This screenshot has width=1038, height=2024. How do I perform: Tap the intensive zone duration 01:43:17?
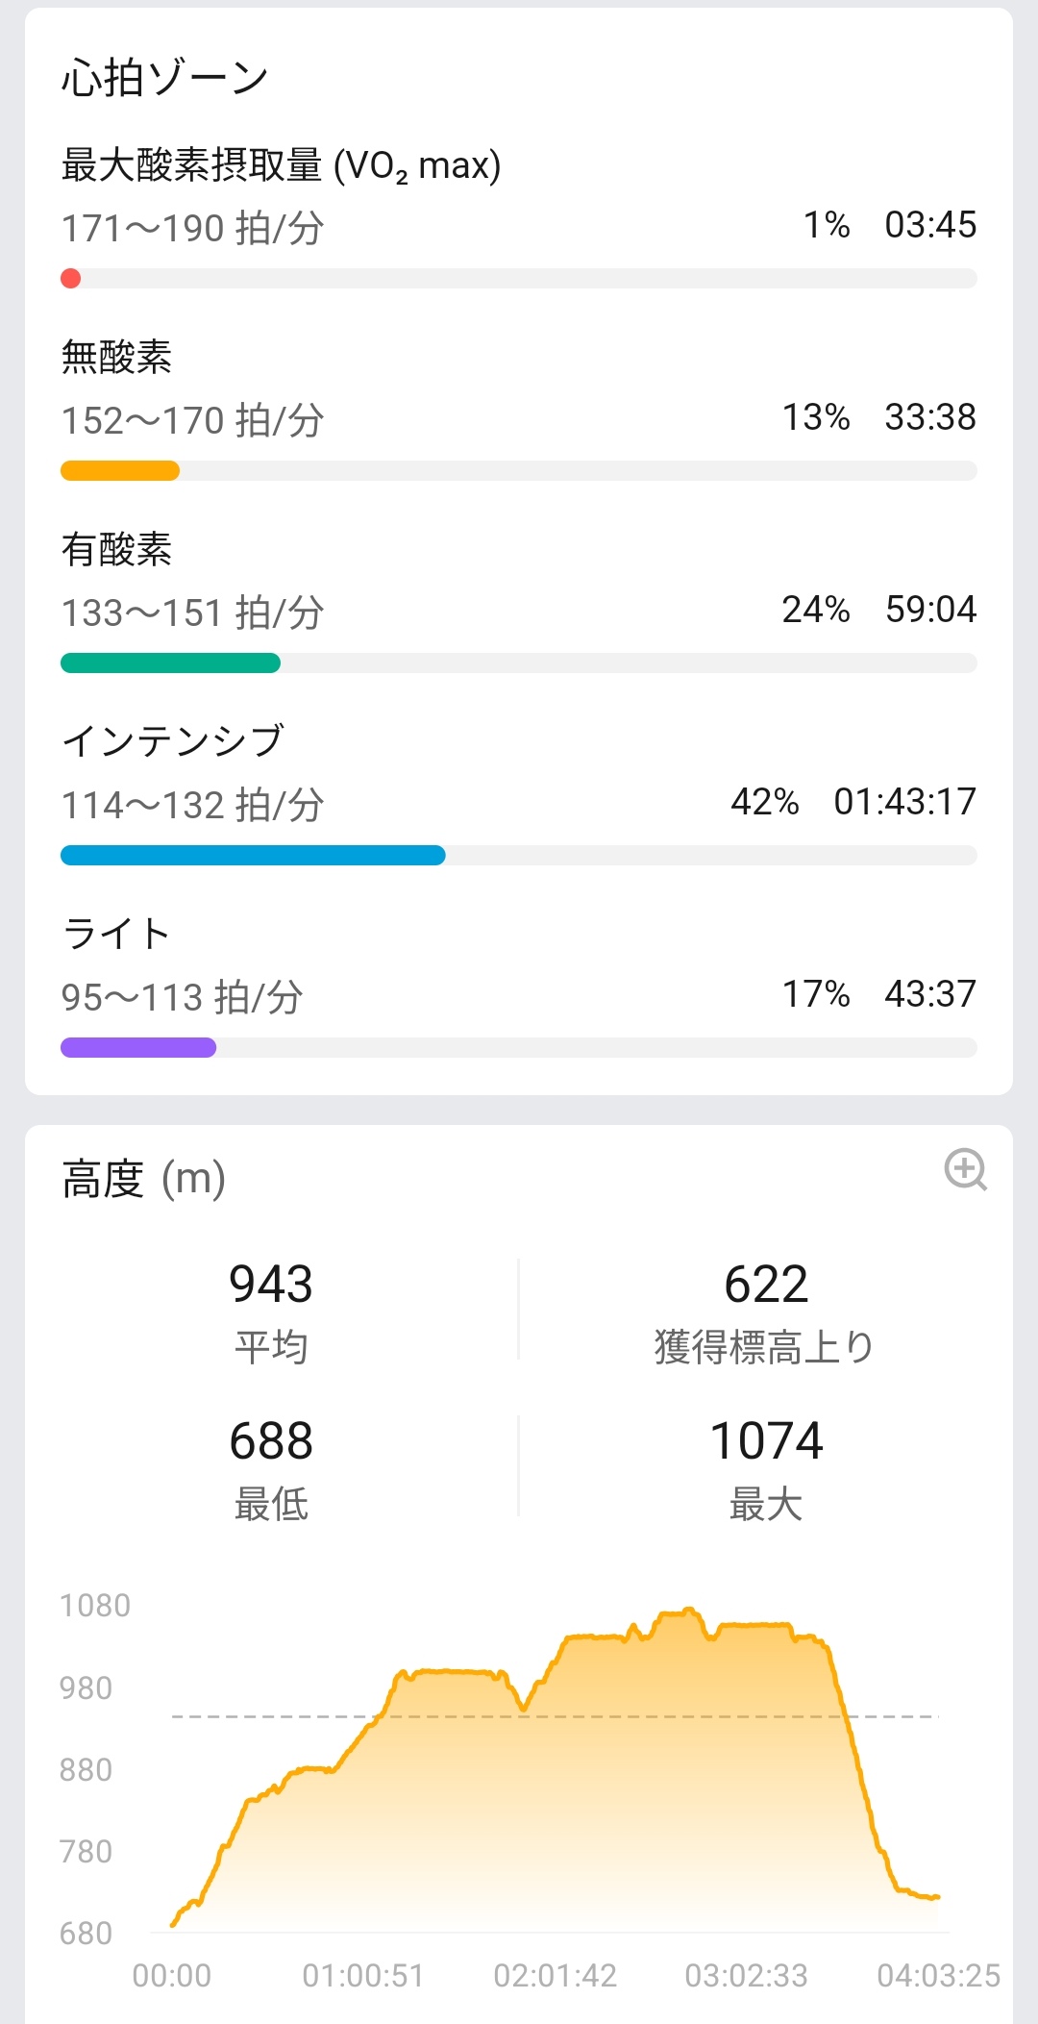pos(904,801)
